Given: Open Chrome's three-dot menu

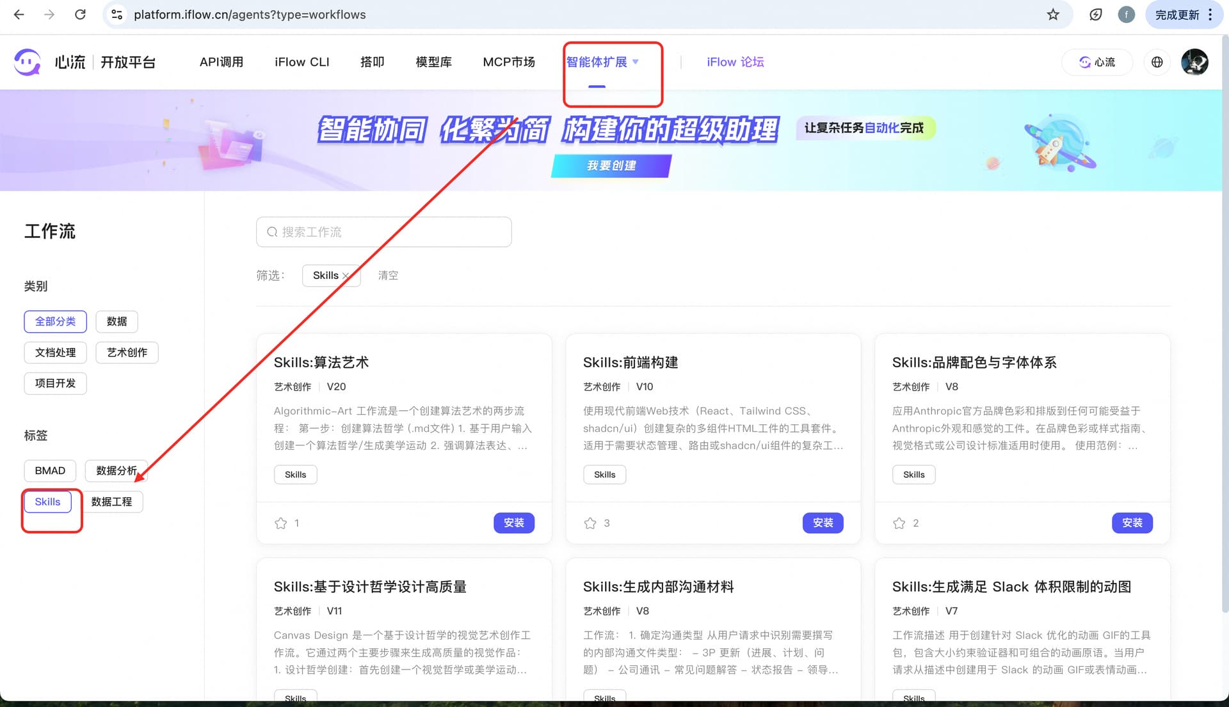Looking at the screenshot, I should click(x=1210, y=15).
